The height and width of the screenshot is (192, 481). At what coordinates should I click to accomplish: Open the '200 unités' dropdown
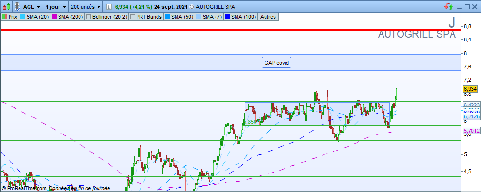[x=86, y=7]
